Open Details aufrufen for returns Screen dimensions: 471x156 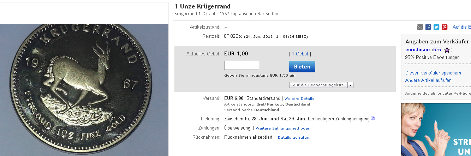click(x=293, y=137)
